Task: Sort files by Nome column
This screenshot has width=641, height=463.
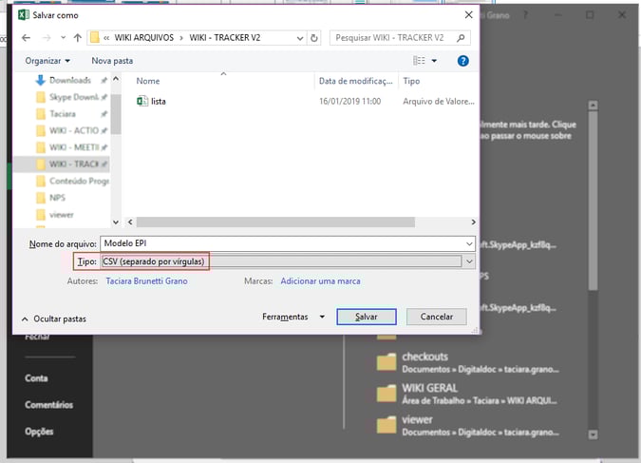Action: click(148, 81)
